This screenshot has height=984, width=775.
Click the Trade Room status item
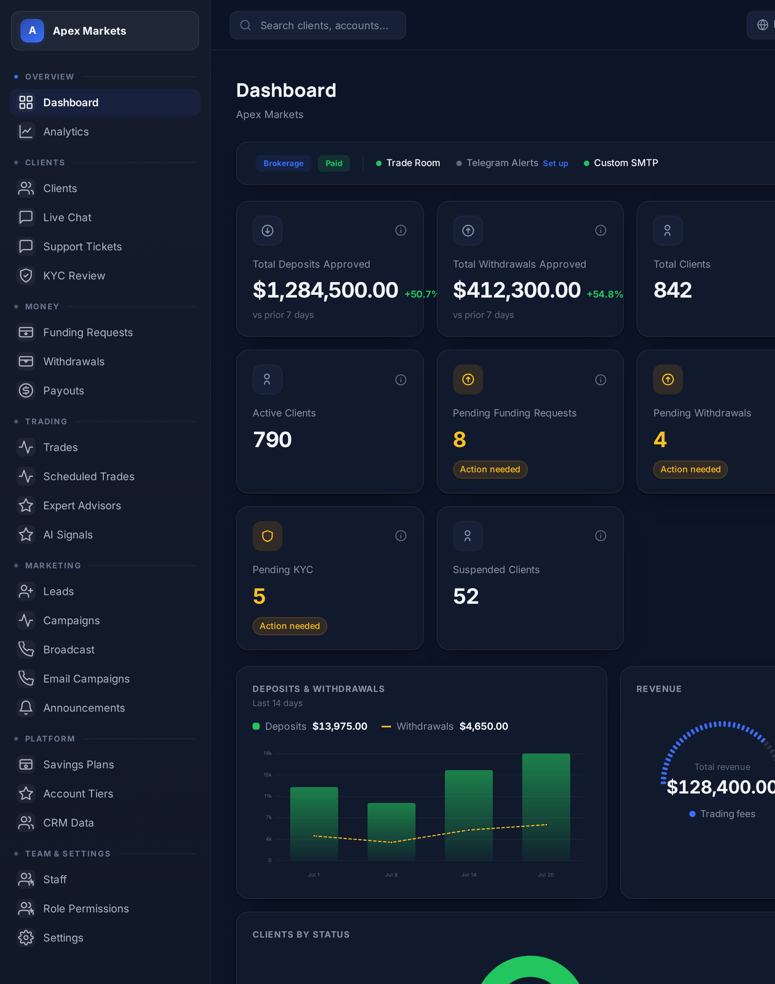tap(408, 163)
